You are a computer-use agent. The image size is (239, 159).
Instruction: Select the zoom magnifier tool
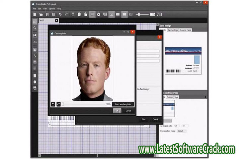click(x=35, y=28)
